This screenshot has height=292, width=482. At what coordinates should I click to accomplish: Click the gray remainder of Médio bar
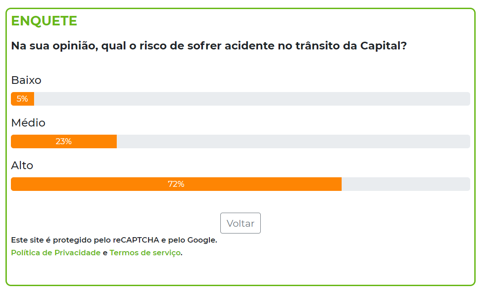(293, 141)
